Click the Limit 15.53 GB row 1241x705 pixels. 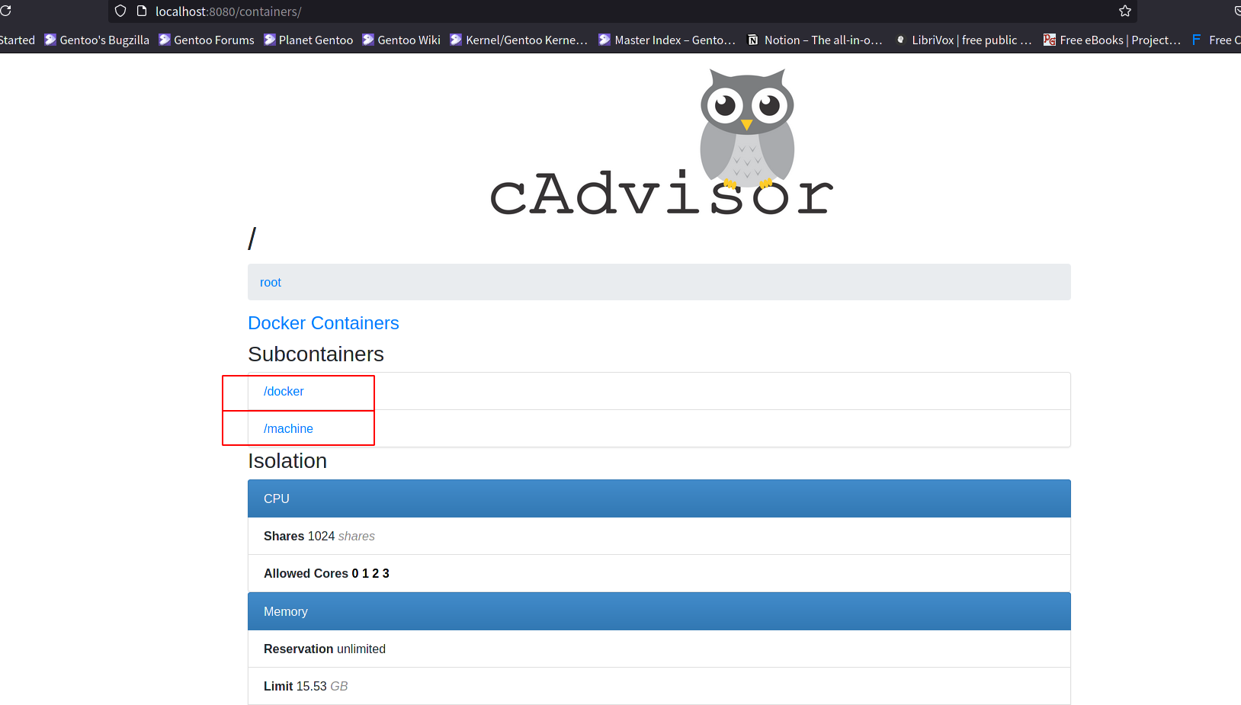click(659, 686)
